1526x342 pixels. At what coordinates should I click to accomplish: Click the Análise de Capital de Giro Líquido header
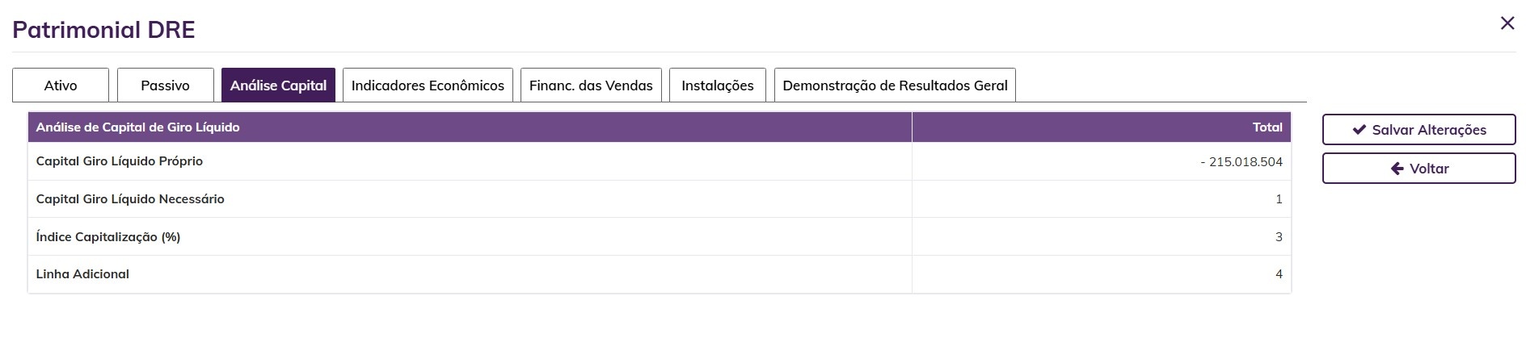pyautogui.click(x=138, y=127)
